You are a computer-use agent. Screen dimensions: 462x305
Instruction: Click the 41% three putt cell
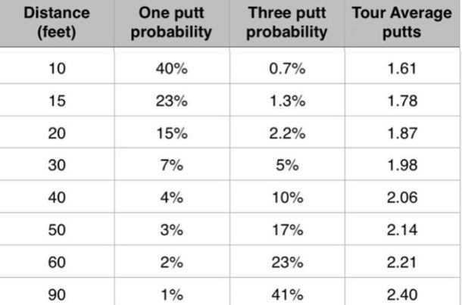pos(287,294)
